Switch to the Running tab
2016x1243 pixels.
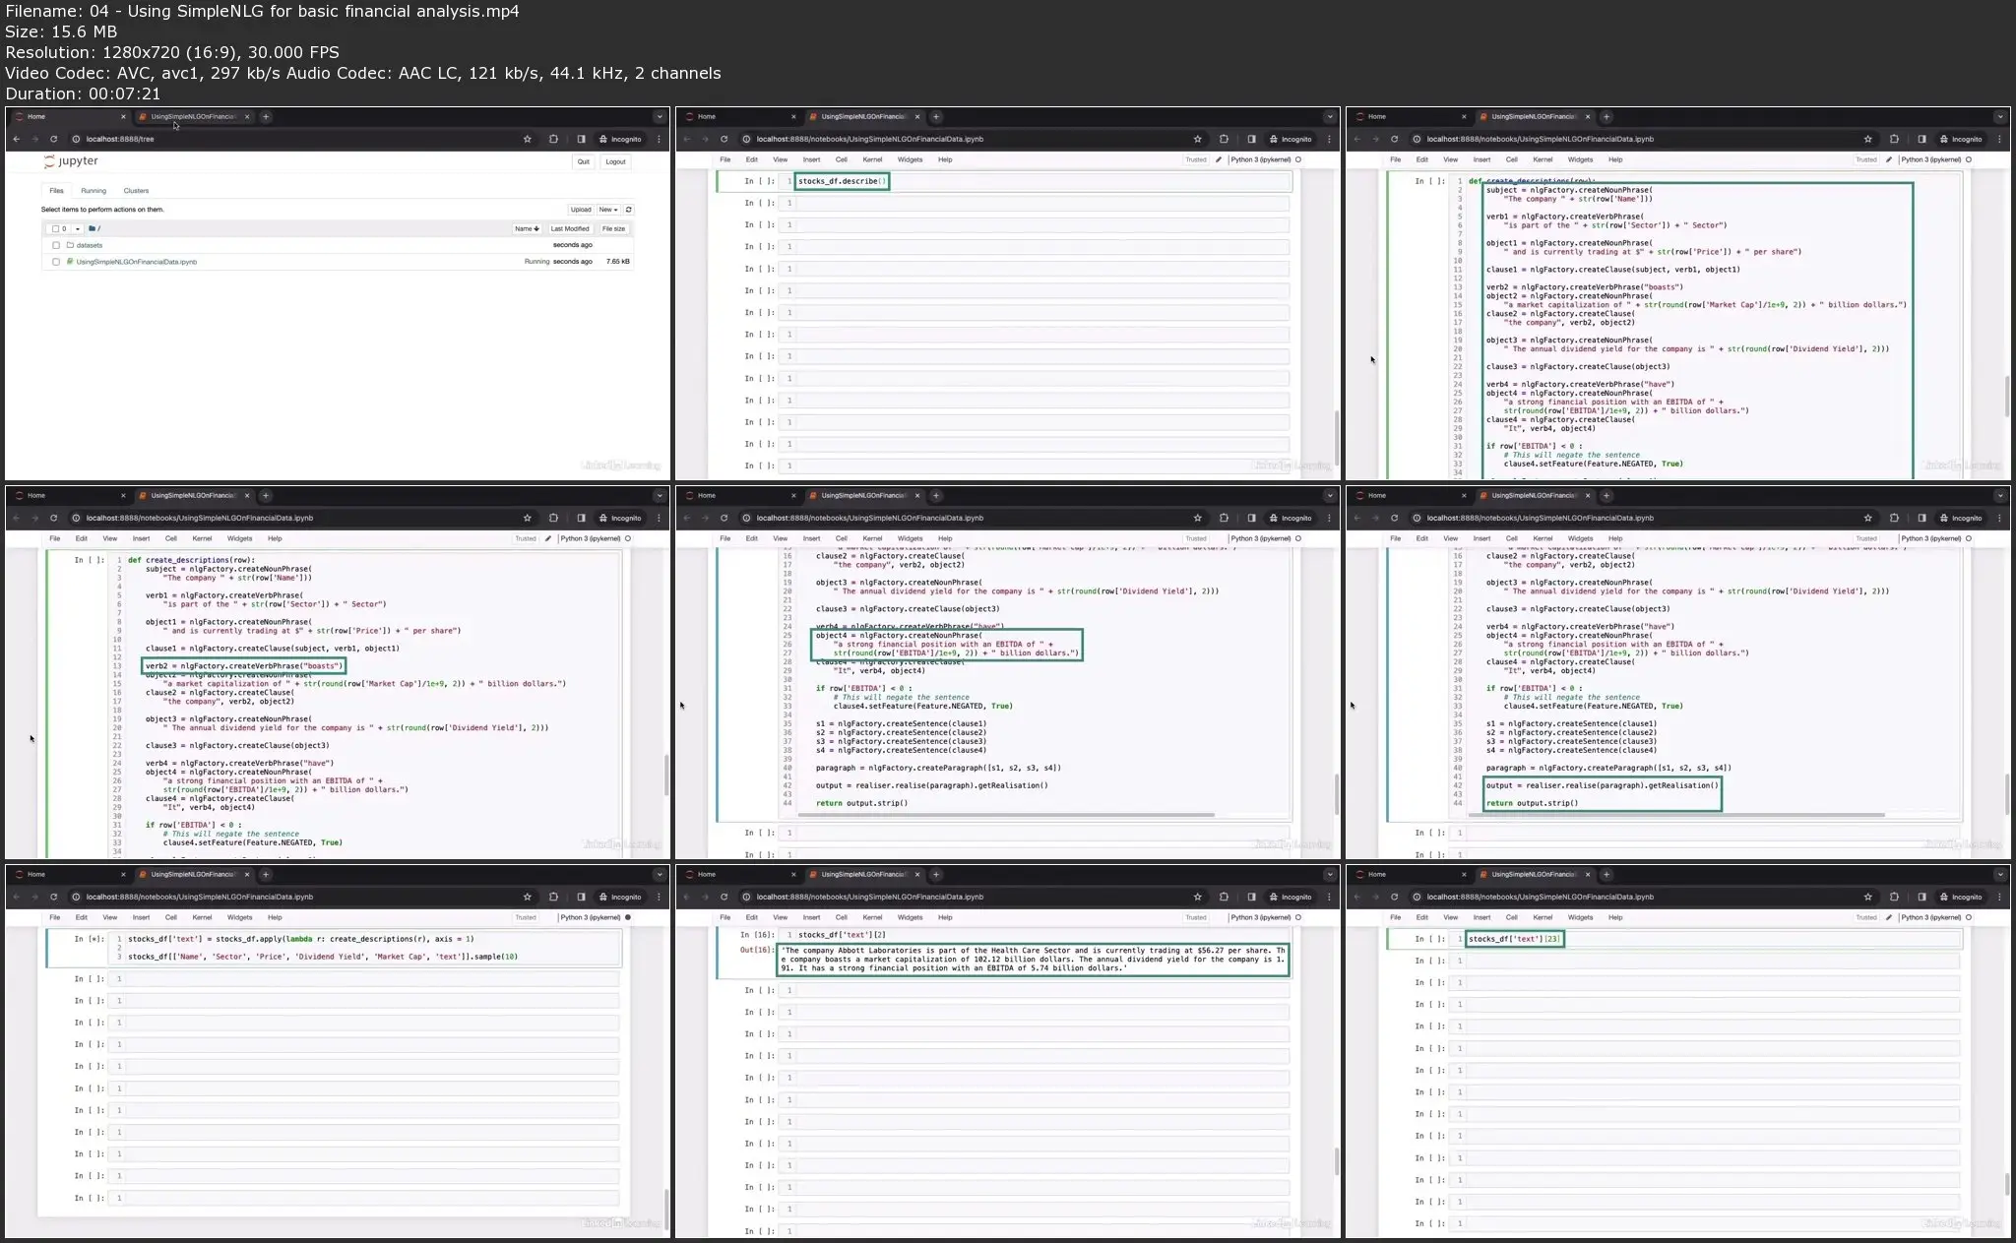(x=94, y=191)
